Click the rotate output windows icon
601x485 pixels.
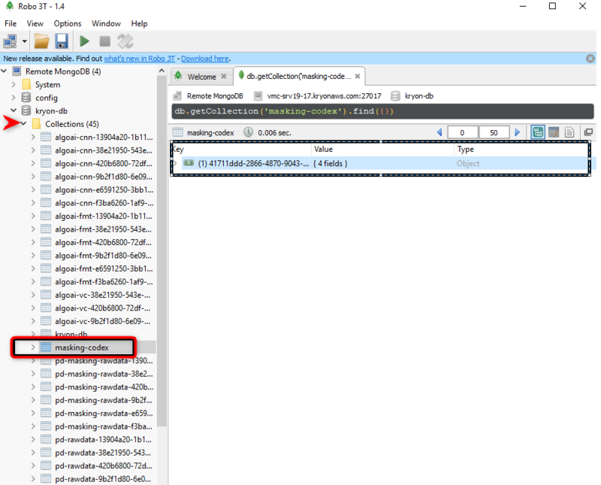click(125, 41)
